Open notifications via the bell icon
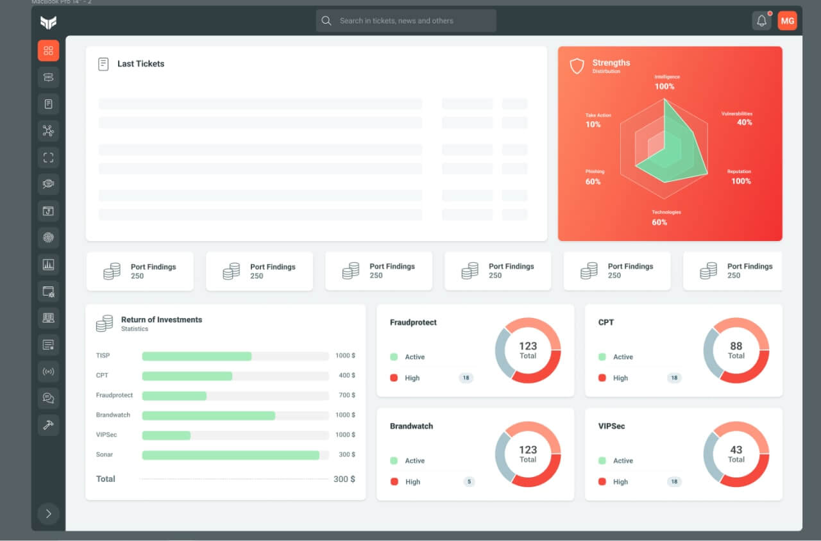Image resolution: width=821 pixels, height=541 pixels. [761, 21]
